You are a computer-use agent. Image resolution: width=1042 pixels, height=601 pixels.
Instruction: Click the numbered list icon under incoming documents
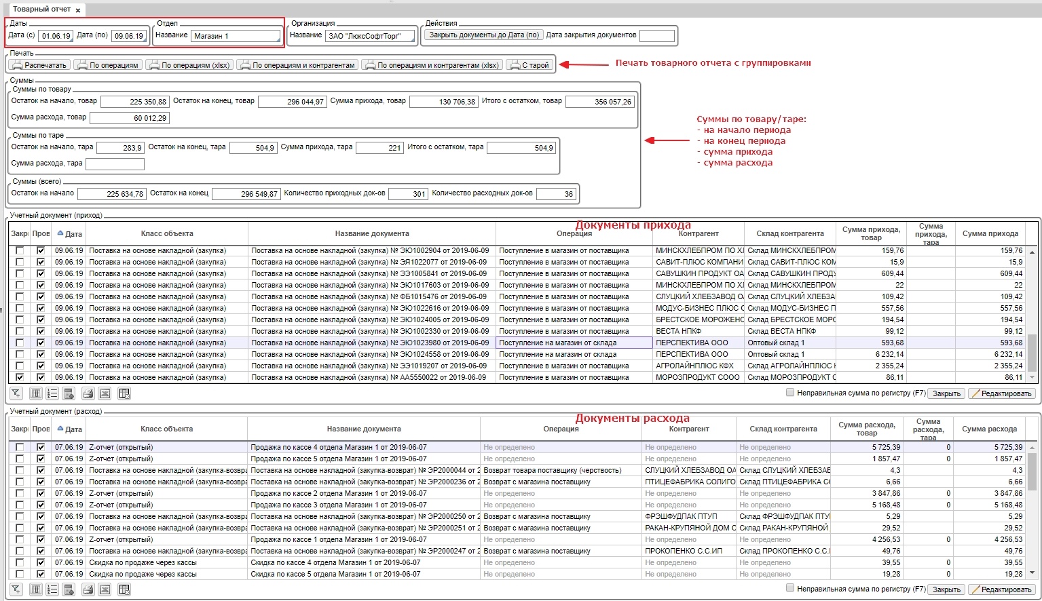click(52, 393)
